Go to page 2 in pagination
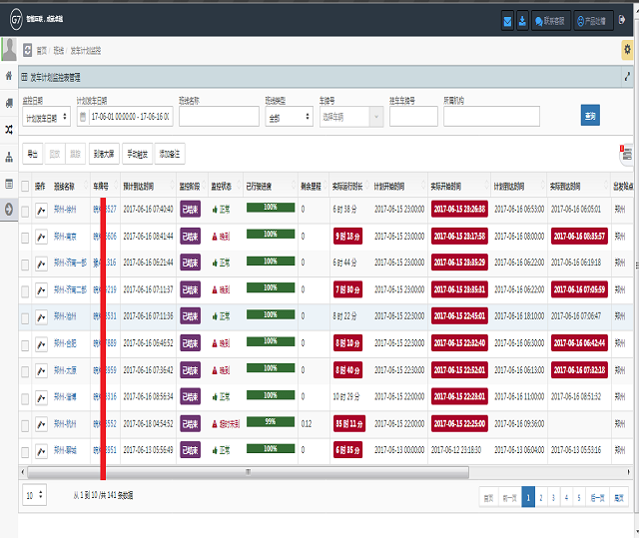The image size is (639, 538). click(541, 496)
